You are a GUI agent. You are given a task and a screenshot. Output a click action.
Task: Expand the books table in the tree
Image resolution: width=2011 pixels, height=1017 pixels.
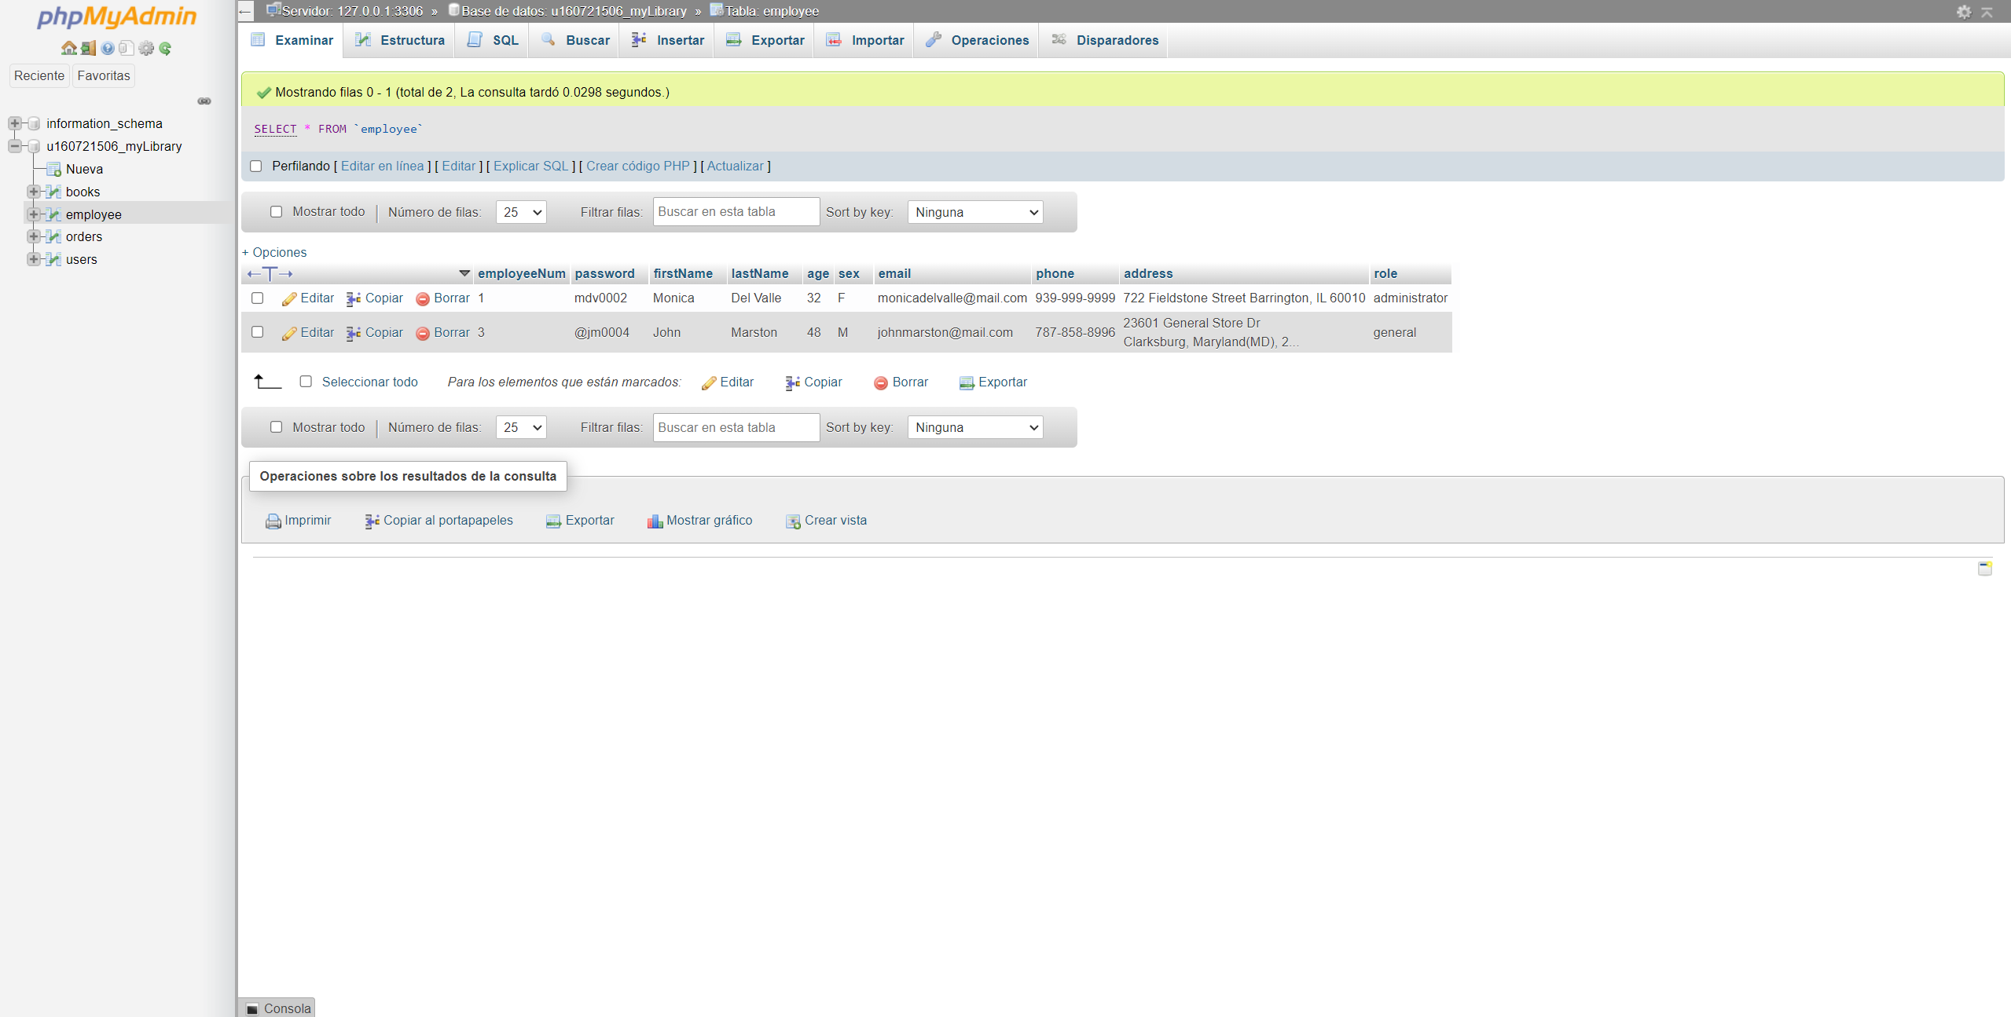click(33, 191)
